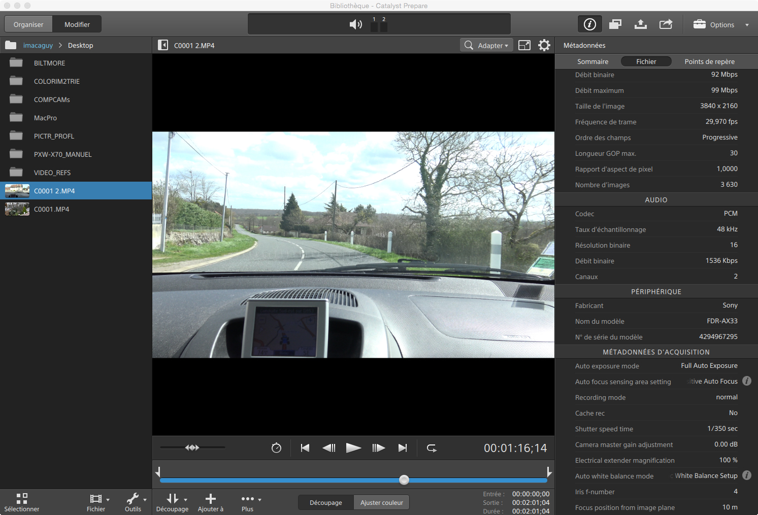Viewport: 758px width, 515px height.
Task: Play the clip
Action: (353, 448)
